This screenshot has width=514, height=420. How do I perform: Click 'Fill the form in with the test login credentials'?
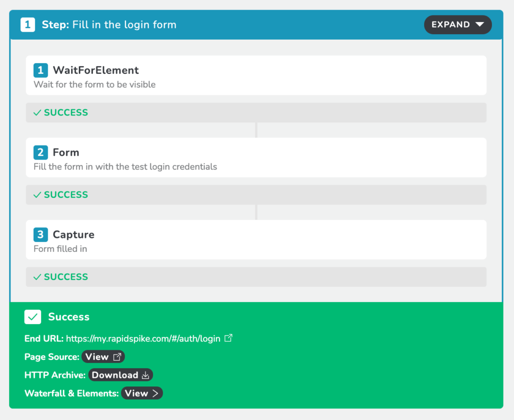pyautogui.click(x=125, y=167)
